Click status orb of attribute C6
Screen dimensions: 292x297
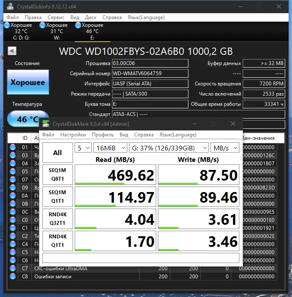(13, 260)
